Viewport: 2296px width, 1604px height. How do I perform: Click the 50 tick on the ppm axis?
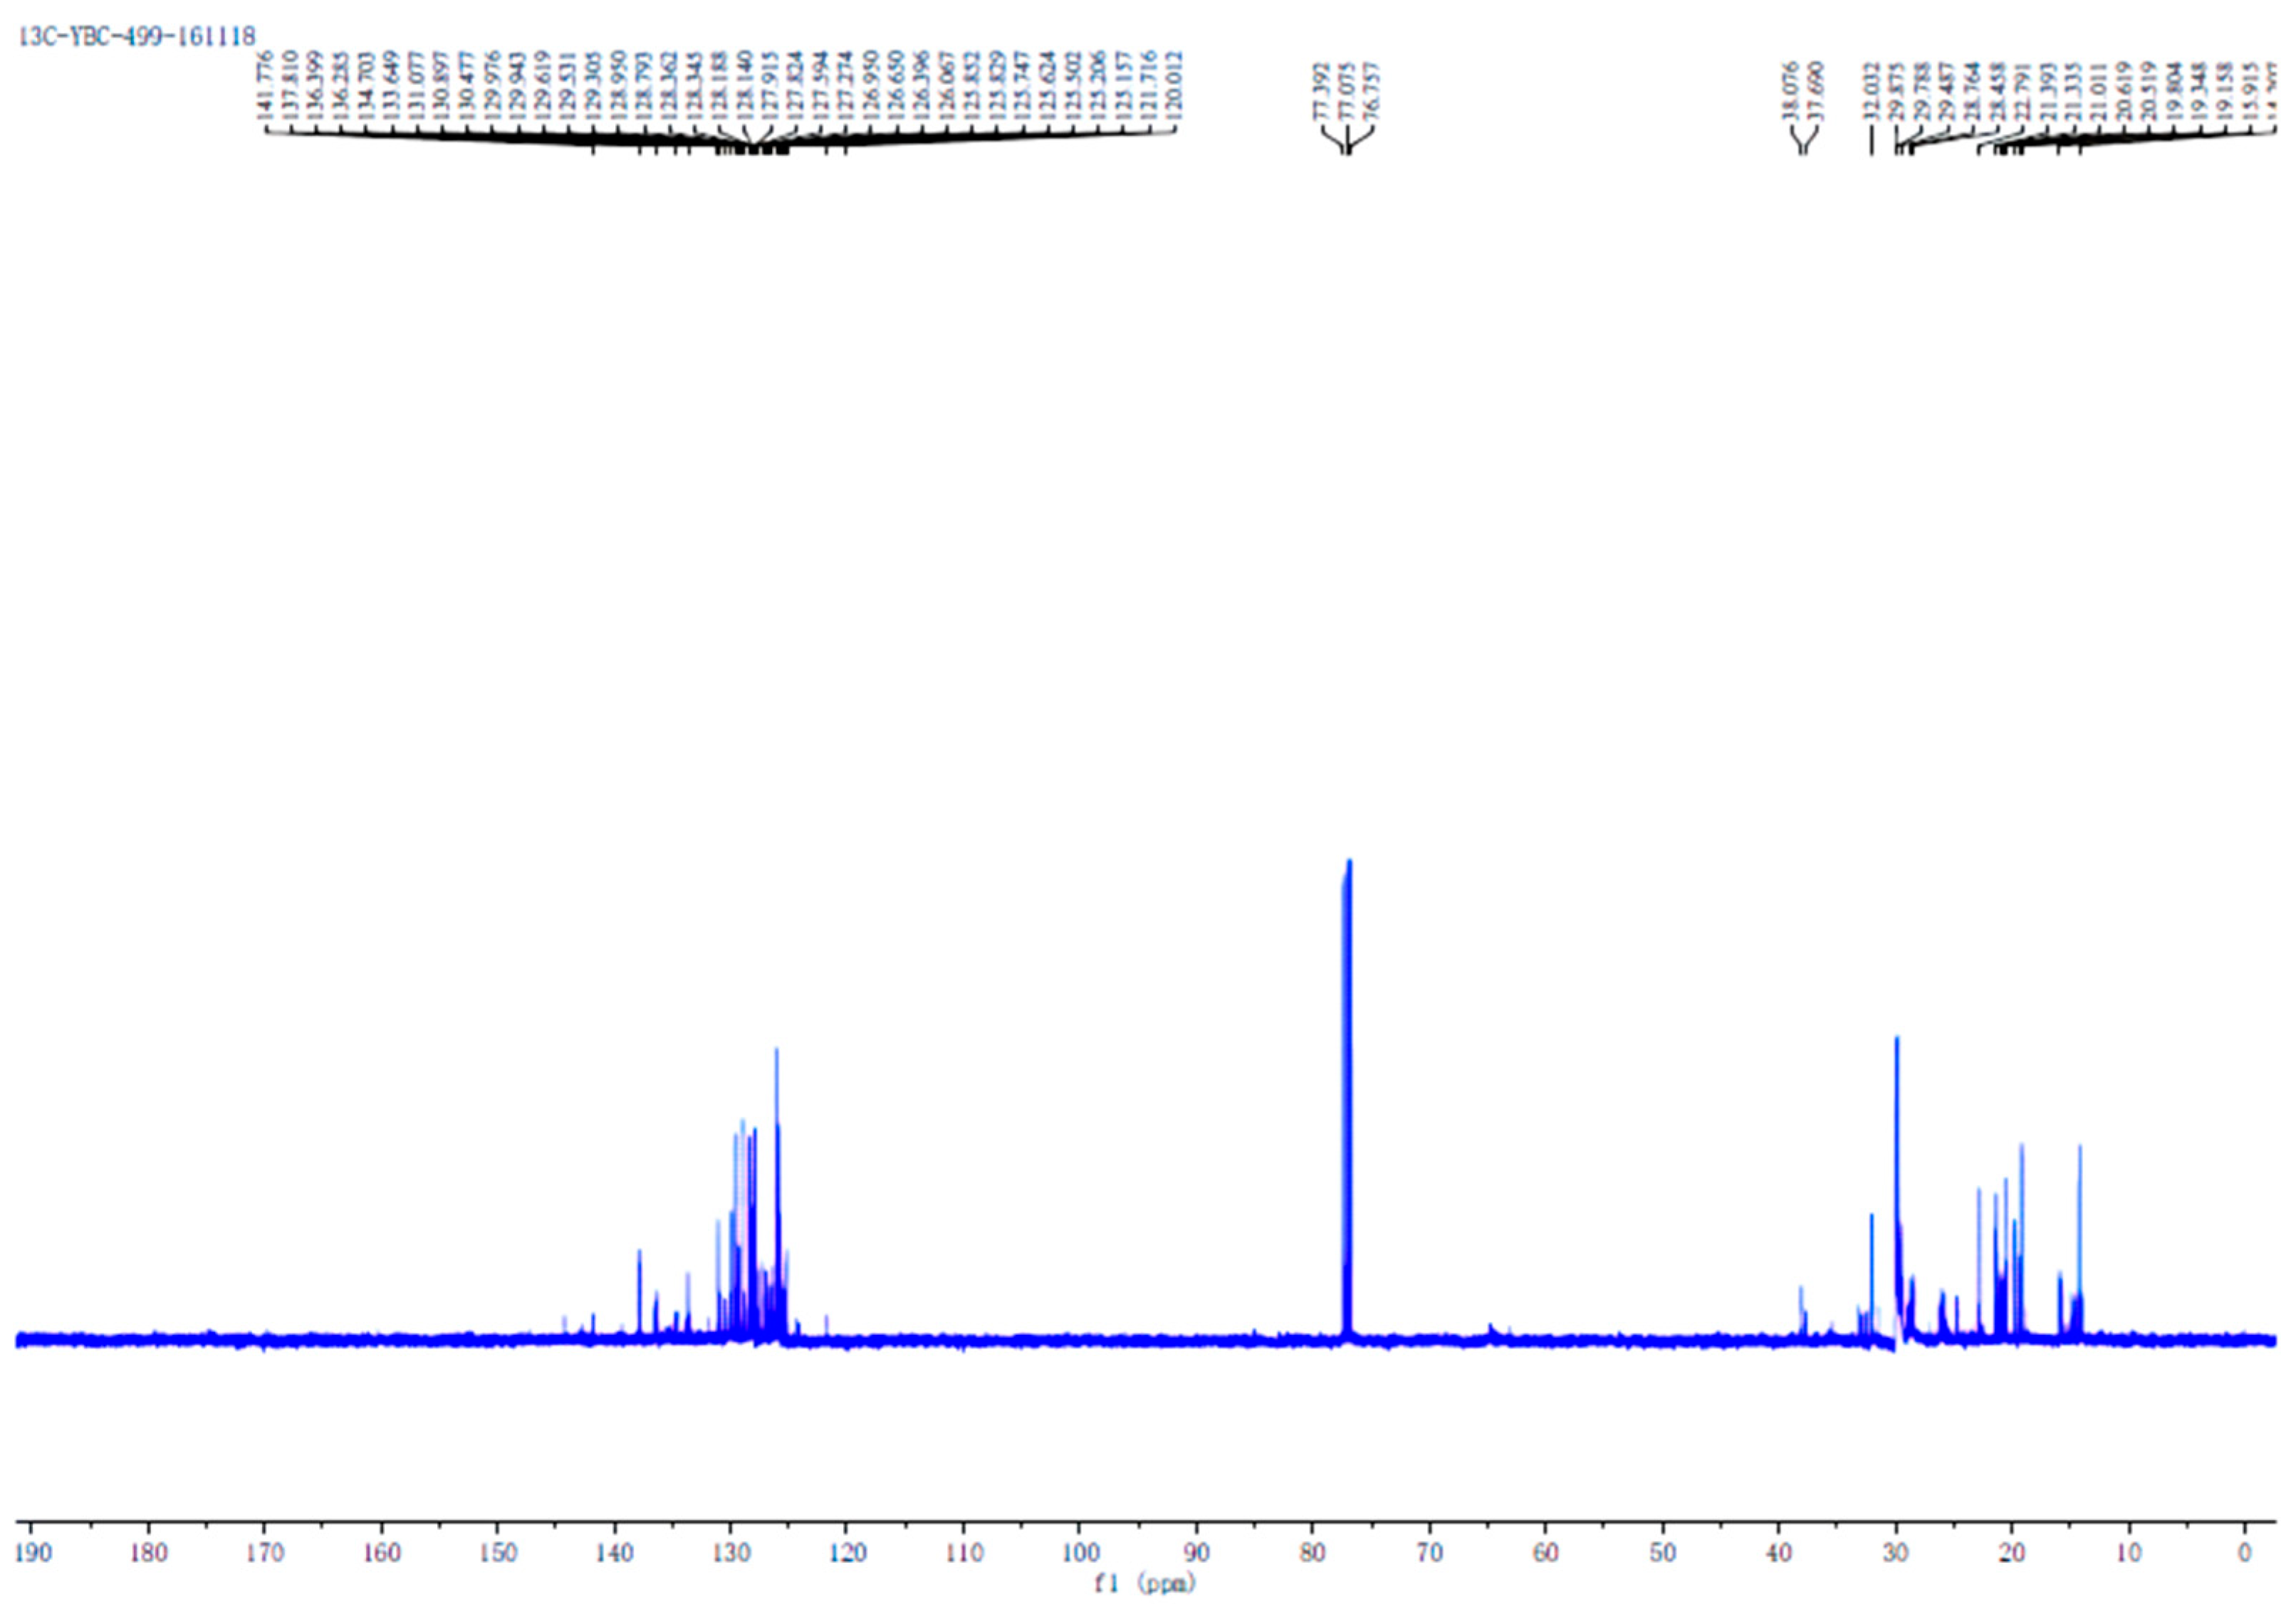tap(1663, 1553)
